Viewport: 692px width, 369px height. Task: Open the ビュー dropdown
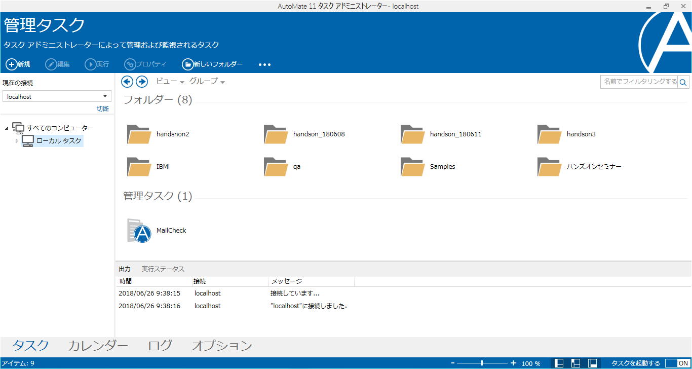click(x=170, y=82)
